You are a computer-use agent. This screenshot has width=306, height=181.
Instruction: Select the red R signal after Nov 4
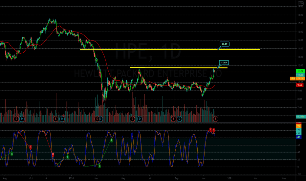pyautogui.click(x=53, y=155)
